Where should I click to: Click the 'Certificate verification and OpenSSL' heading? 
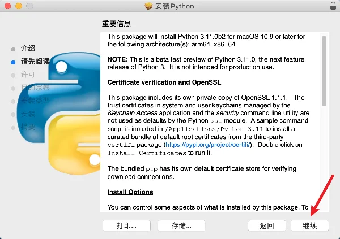(x=164, y=82)
